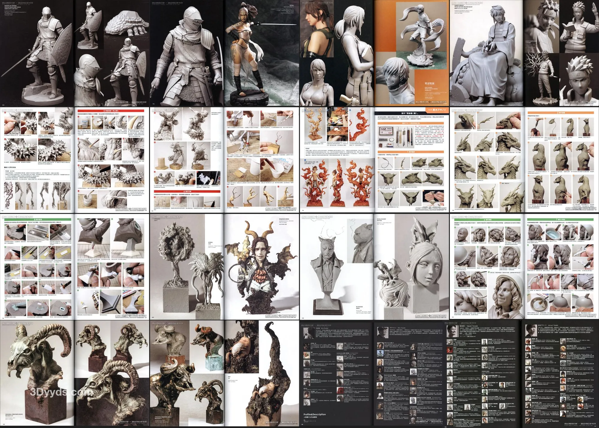The width and height of the screenshot is (599, 428).
Task: Click the dragon head sculpting steps page
Action: [487, 160]
